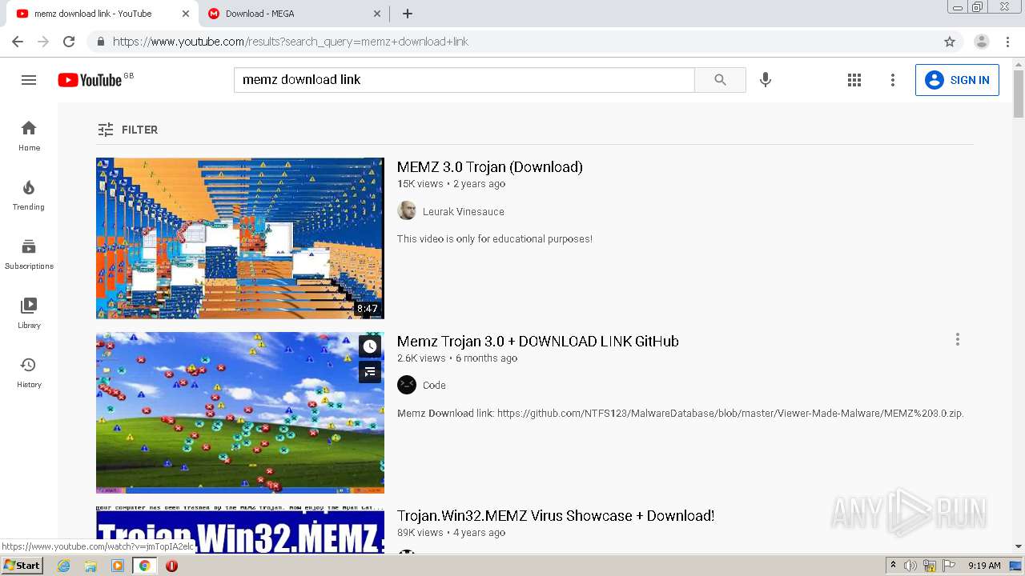
Task: Click Leurak Vinesauce channel avatar
Action: pyautogui.click(x=407, y=211)
